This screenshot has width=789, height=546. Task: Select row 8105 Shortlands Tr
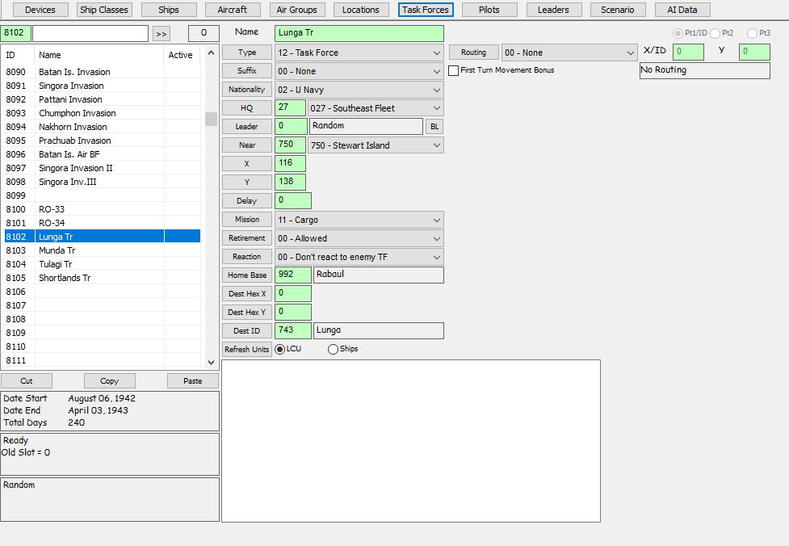point(102,278)
